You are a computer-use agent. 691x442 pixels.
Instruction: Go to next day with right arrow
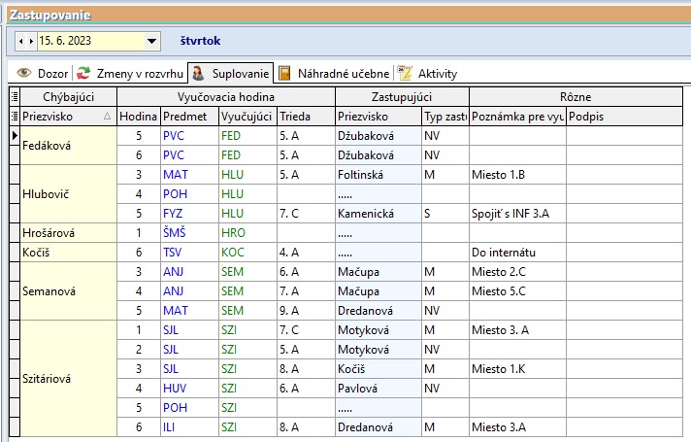point(32,42)
